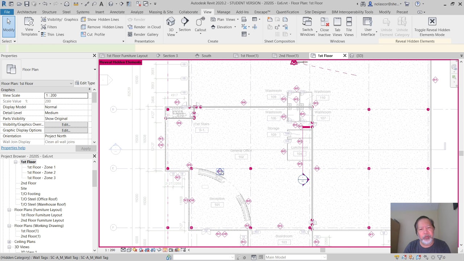Open the Main Model design options dropdown

click(x=295, y=257)
